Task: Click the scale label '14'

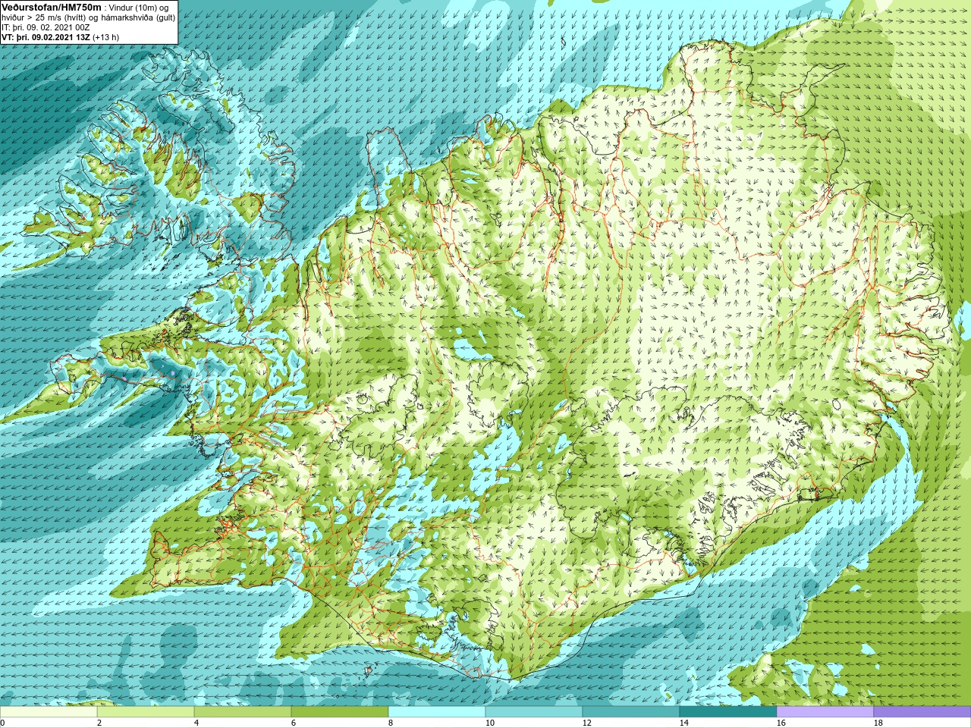Action: 684,723
